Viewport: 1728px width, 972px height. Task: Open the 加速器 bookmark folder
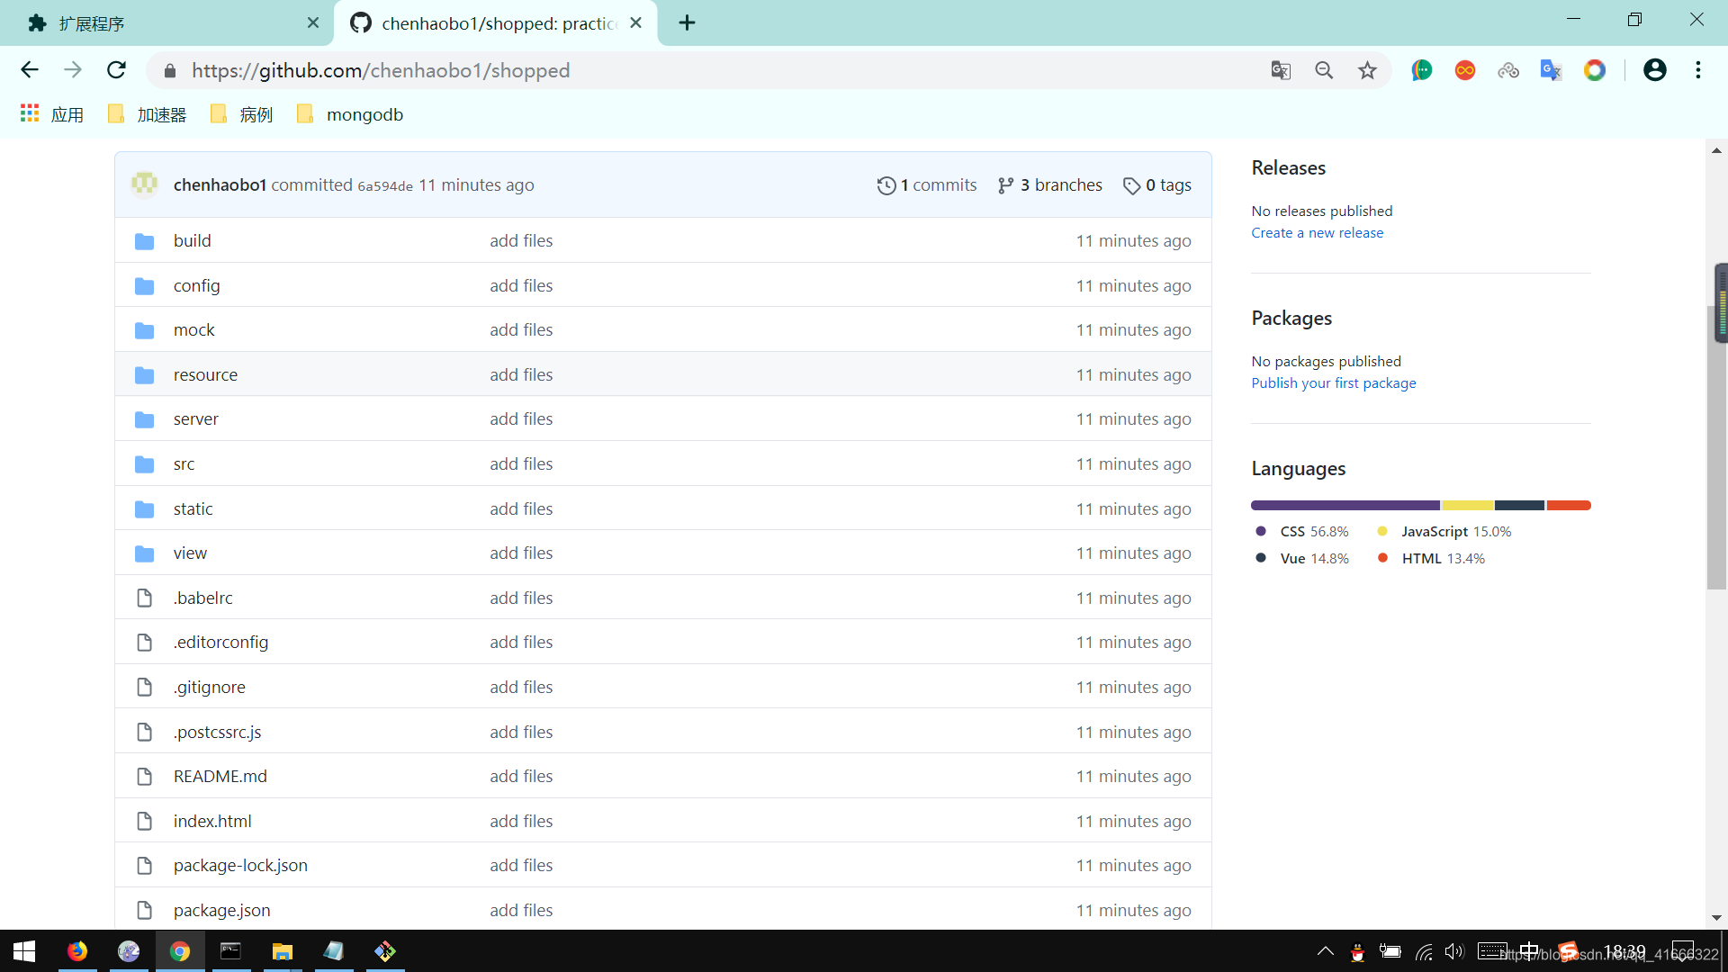pos(147,114)
